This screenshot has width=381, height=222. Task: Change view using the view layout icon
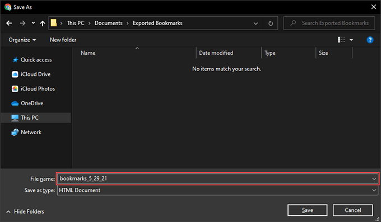[x=341, y=40]
